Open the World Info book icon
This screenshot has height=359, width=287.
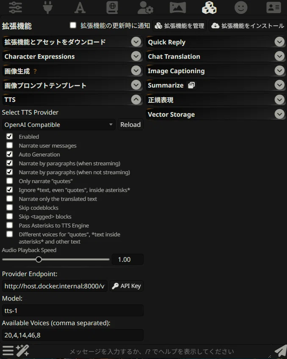coord(112,7)
